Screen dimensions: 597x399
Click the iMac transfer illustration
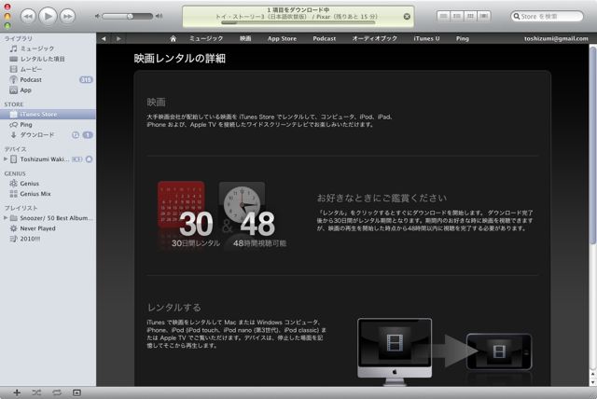point(395,351)
